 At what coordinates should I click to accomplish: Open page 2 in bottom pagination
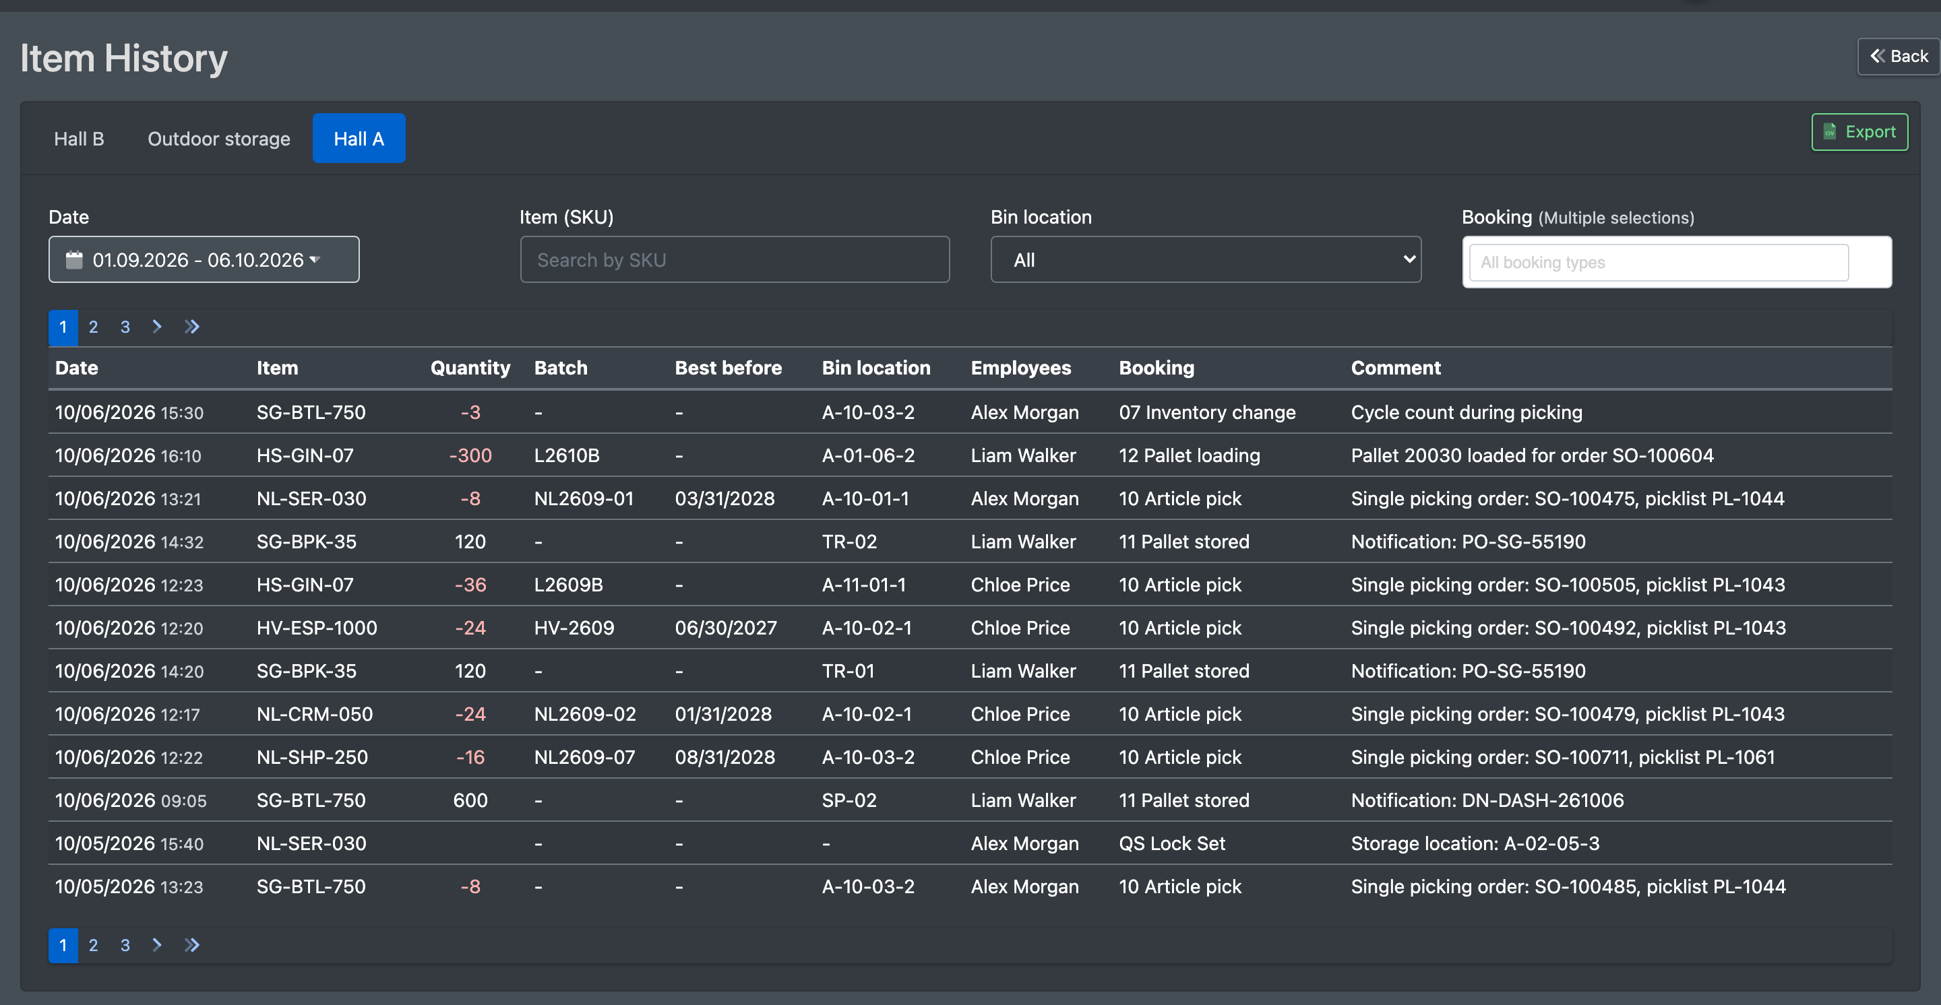94,945
